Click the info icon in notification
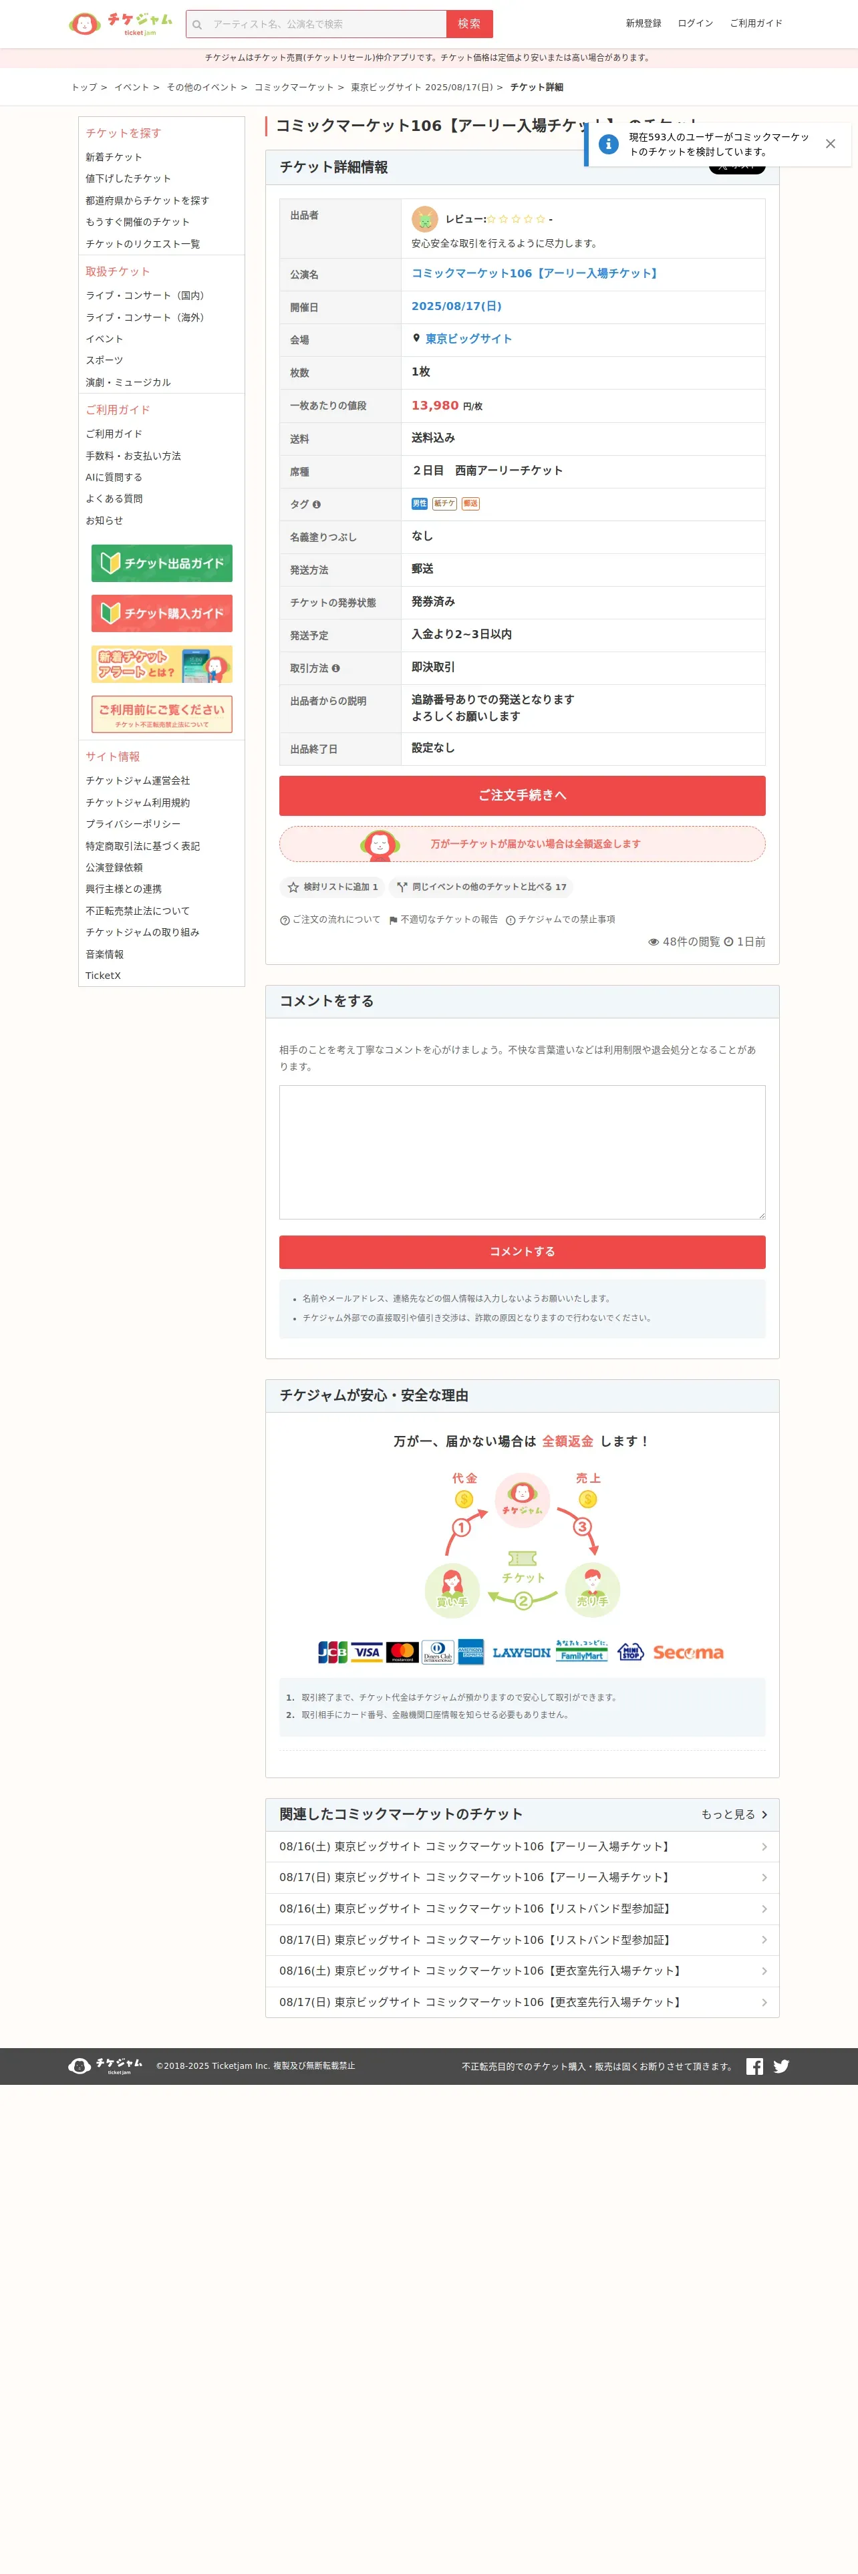 (x=608, y=144)
